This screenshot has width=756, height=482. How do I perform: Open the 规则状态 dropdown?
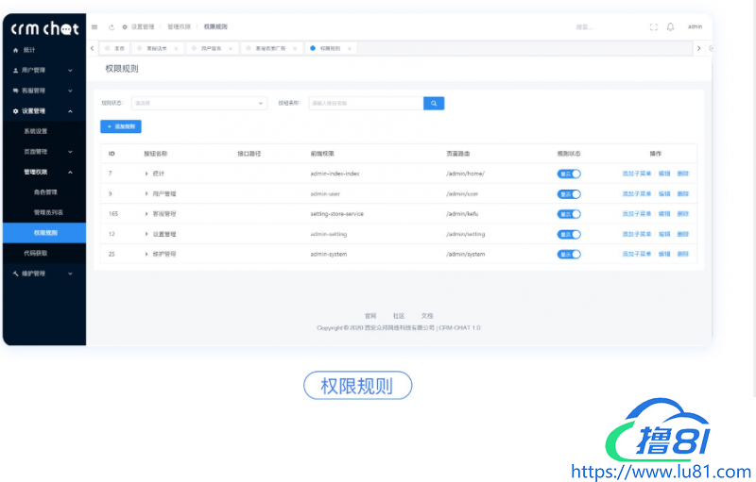pos(198,103)
